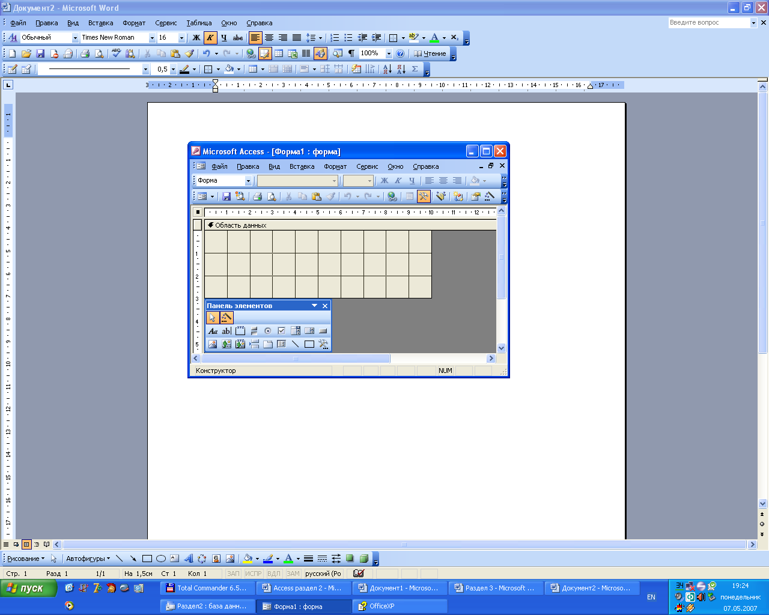Select the Line drawing tool
769x615 pixels.
tap(119, 559)
